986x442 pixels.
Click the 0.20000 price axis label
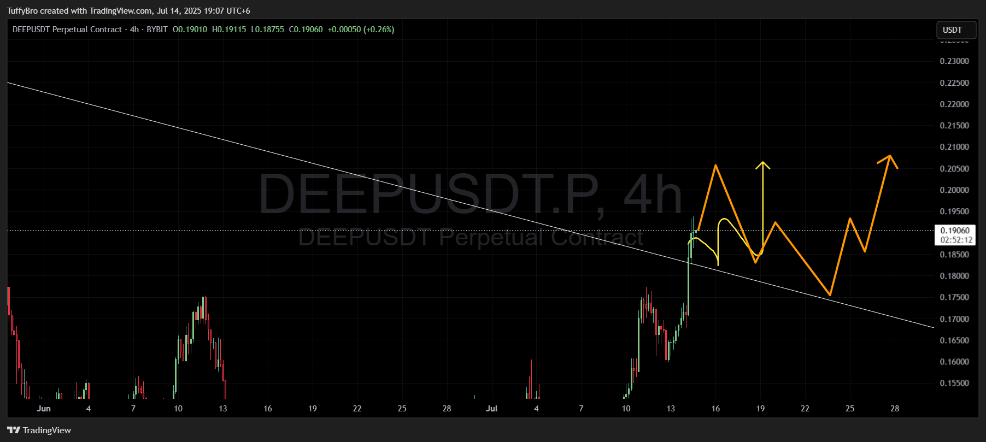954,190
